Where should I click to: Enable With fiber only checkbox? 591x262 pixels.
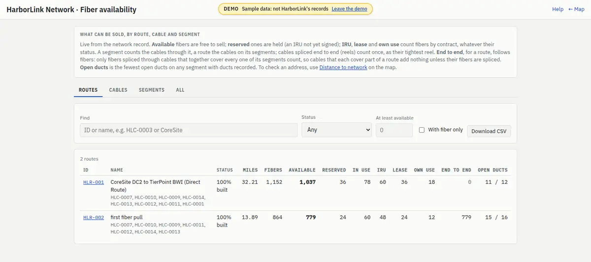pyautogui.click(x=422, y=130)
